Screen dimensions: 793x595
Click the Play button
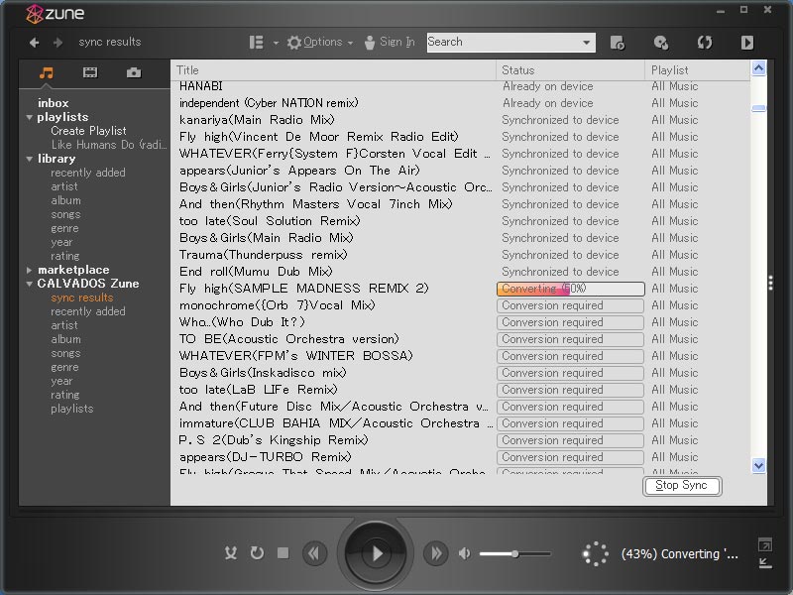pyautogui.click(x=376, y=554)
